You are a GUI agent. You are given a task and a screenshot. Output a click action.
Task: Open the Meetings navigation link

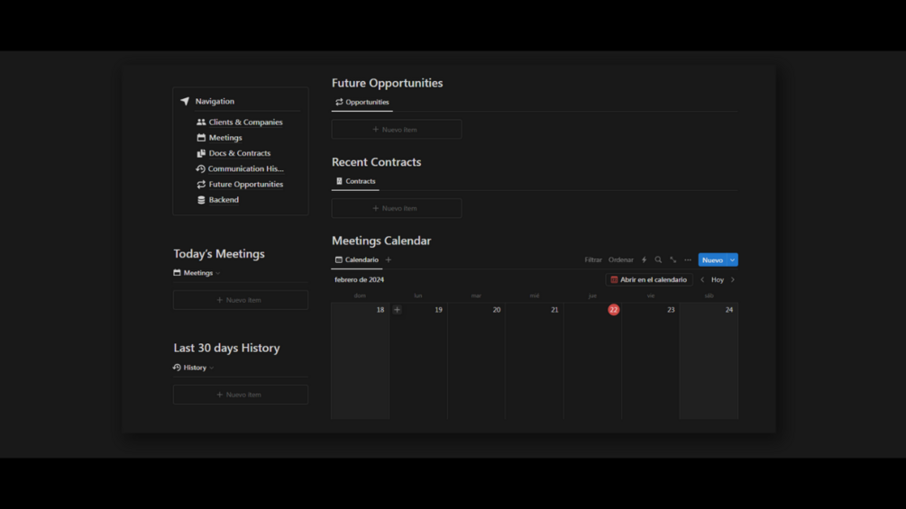[225, 137]
